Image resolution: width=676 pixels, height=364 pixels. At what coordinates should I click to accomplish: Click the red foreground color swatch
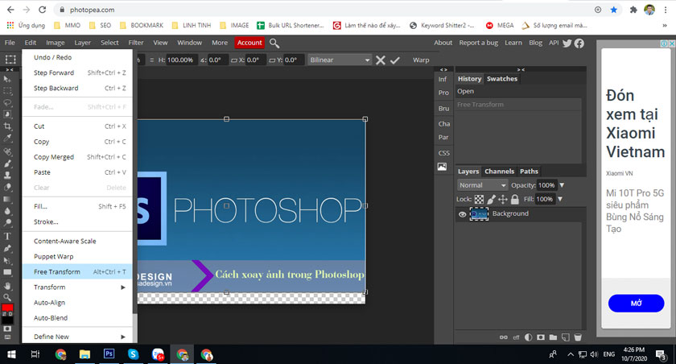tap(7, 308)
